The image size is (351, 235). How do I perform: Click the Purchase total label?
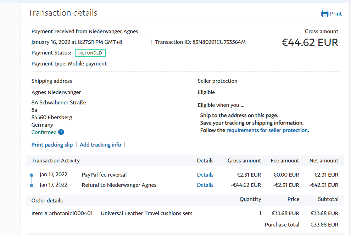pos(282,225)
